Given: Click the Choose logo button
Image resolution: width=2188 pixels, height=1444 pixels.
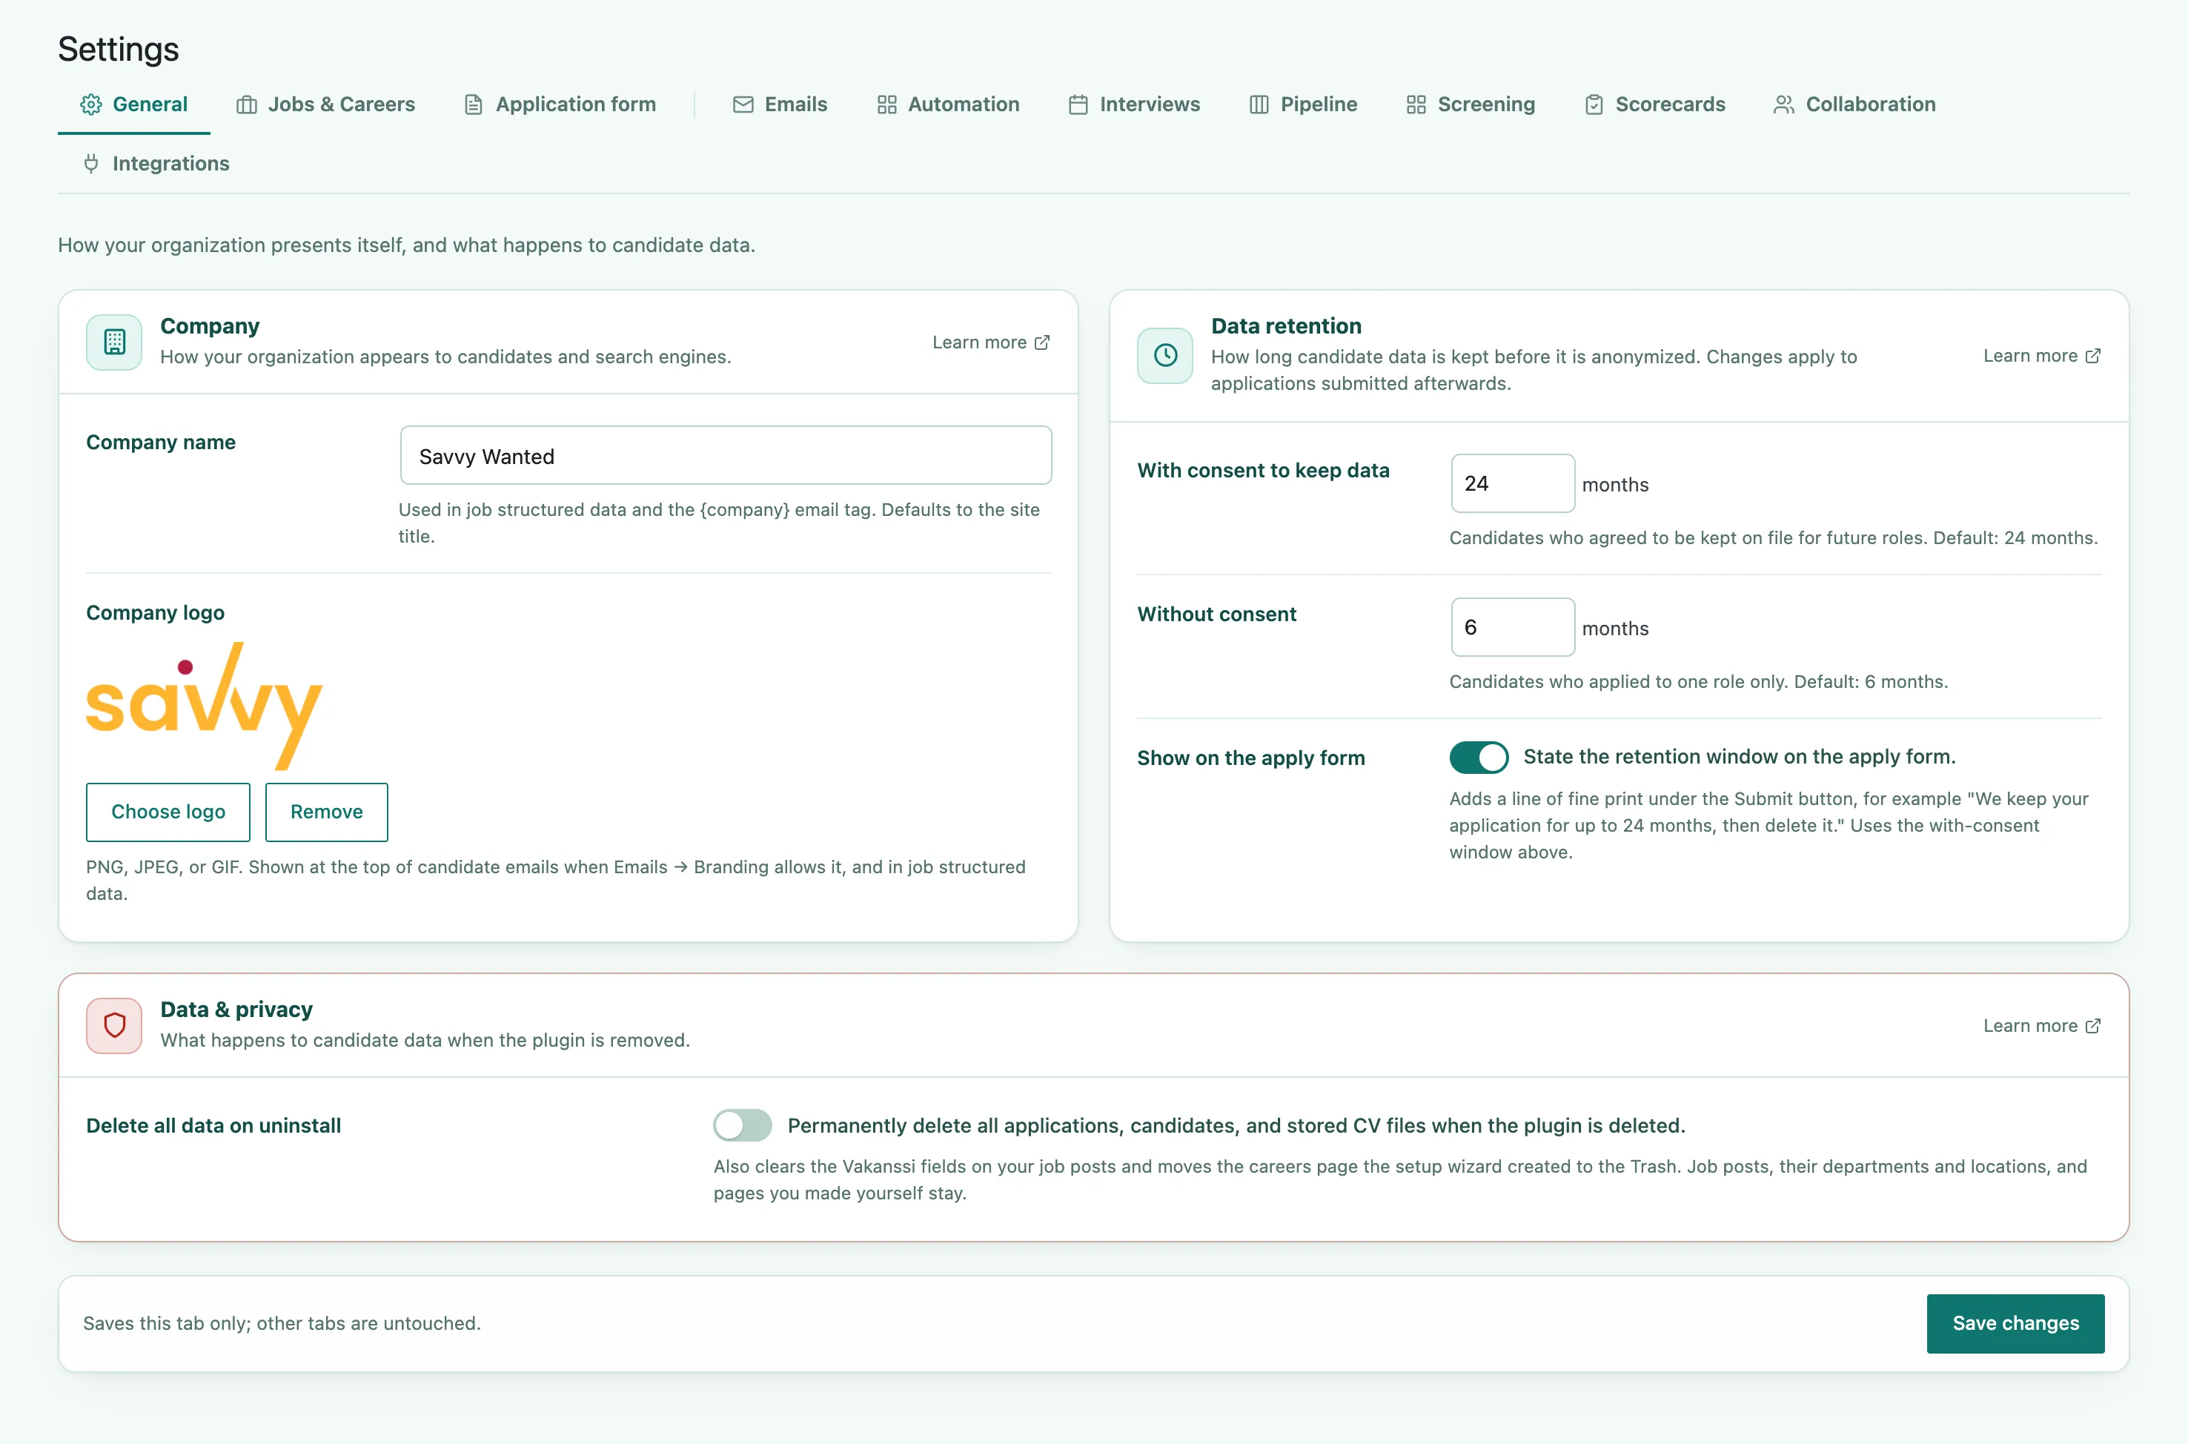Looking at the screenshot, I should tap(168, 812).
